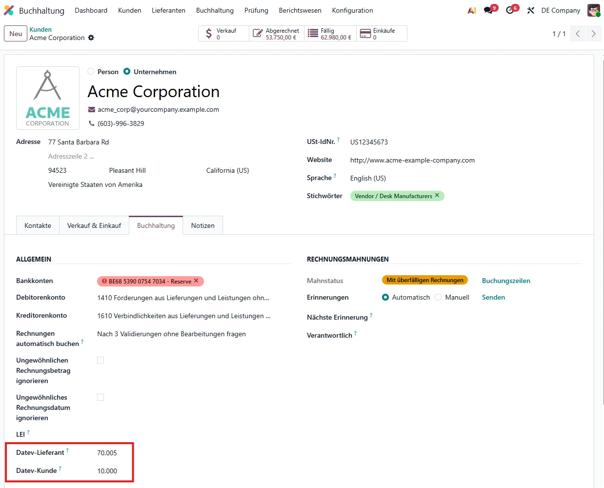Edit the Datev-Kunde value 10.000
Screen dimensions: 604x488
click(107, 471)
